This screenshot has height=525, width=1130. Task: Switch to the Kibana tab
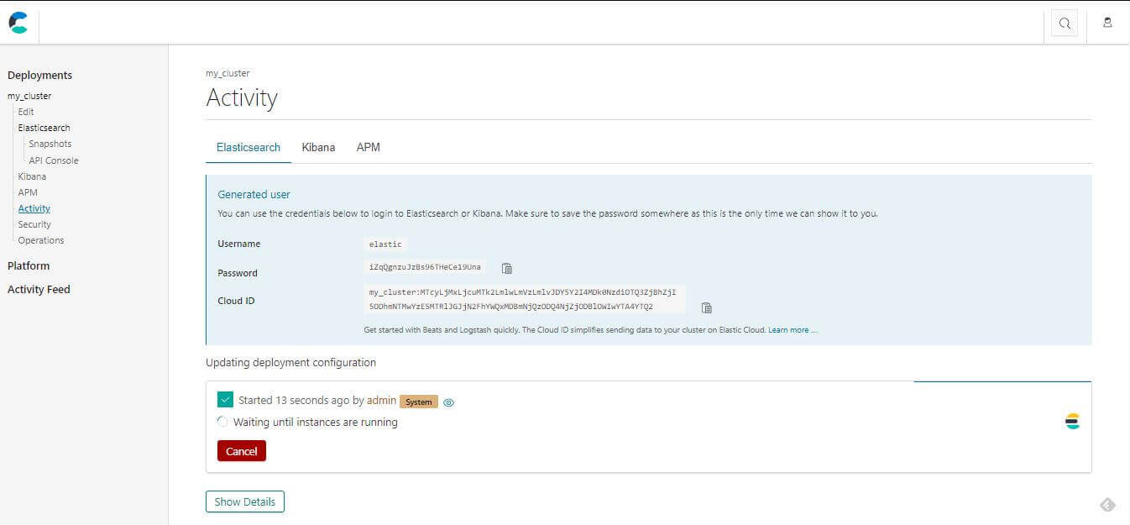(318, 147)
